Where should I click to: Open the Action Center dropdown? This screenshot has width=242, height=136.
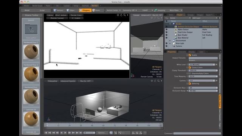pyautogui.click(x=114, y=10)
